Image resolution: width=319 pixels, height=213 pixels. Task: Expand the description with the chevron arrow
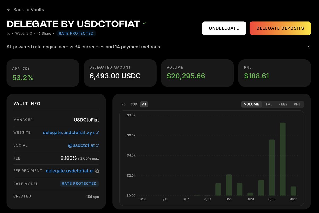tap(309, 47)
